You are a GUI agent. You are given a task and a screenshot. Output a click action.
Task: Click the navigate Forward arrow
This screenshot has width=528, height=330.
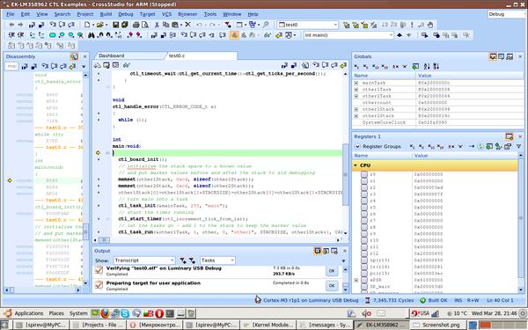click(x=20, y=25)
